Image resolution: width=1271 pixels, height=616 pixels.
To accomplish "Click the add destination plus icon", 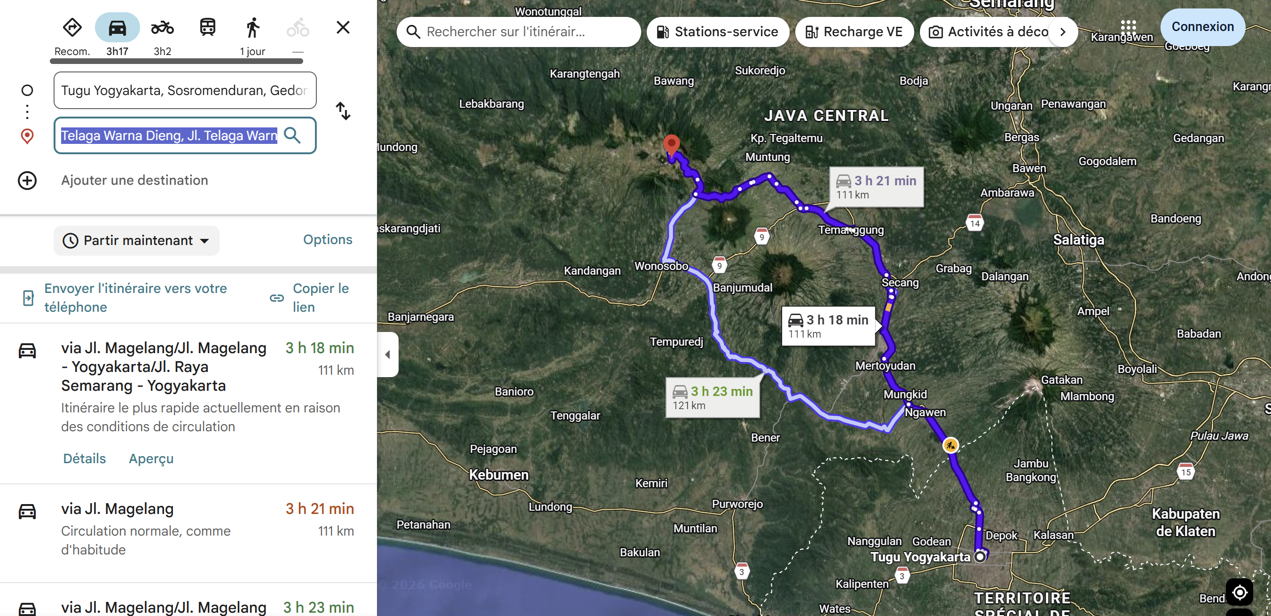I will [x=27, y=181].
